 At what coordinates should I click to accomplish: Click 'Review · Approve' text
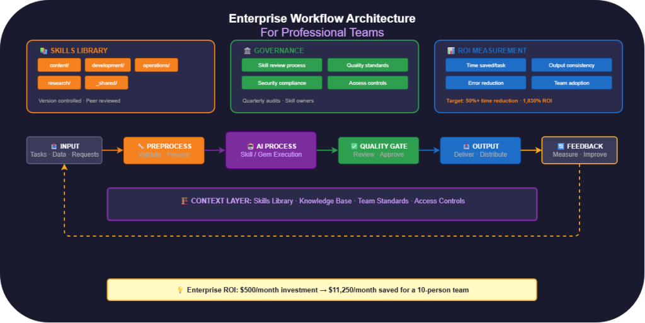point(379,154)
